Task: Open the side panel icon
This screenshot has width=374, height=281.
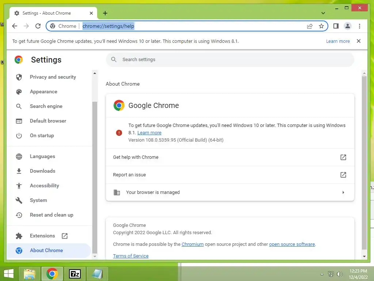Action: point(336,26)
